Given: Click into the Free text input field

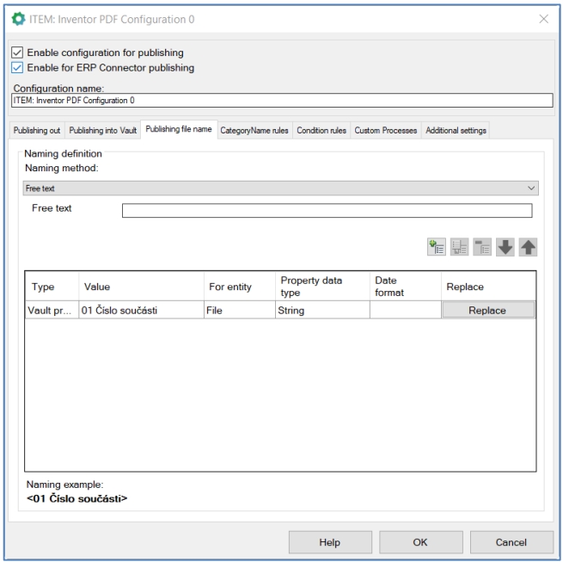Looking at the screenshot, I should (x=327, y=211).
